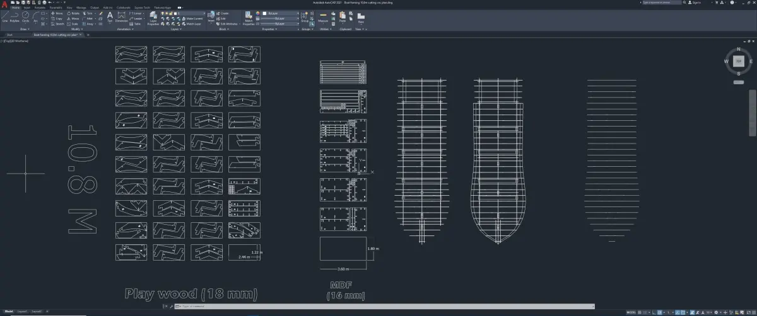Switch to the Model layout tab

pyautogui.click(x=8, y=311)
